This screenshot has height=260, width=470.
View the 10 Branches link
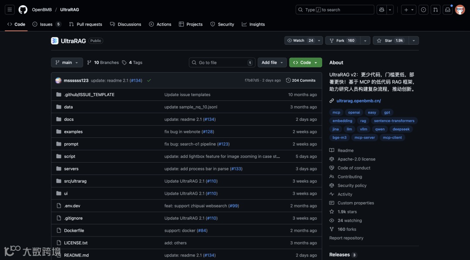coord(103,62)
